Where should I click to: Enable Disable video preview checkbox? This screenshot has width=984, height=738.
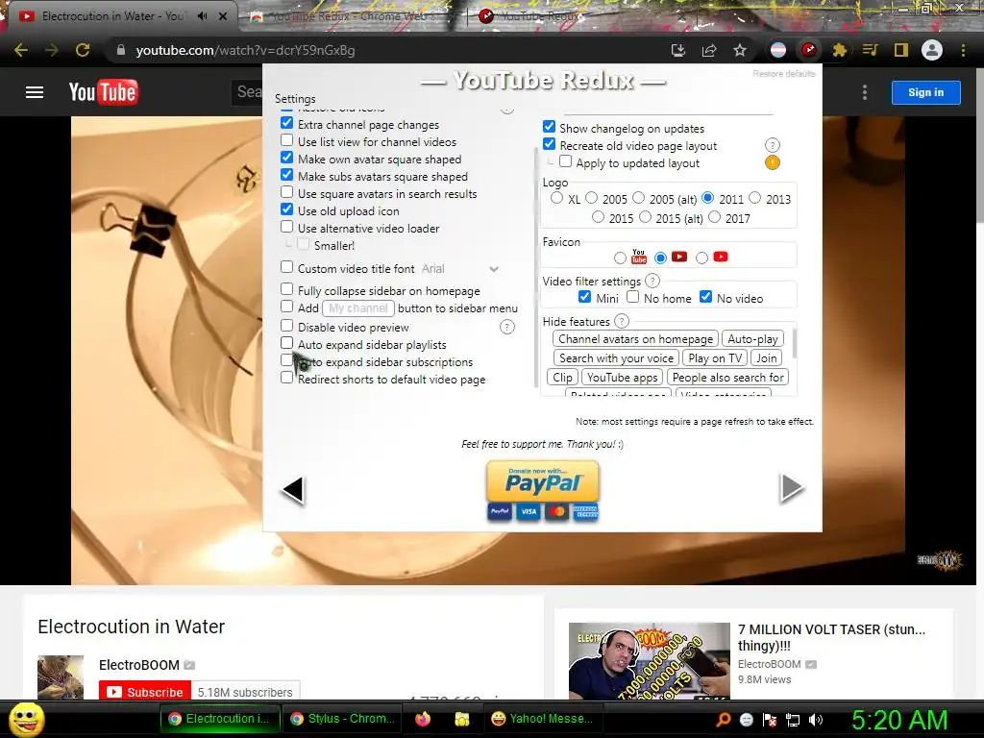286,325
